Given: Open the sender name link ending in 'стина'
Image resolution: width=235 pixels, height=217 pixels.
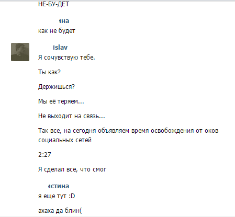Looking at the screenshot, I should [x=59, y=186].
